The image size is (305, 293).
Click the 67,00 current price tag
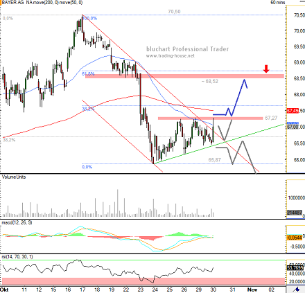(x=293, y=127)
